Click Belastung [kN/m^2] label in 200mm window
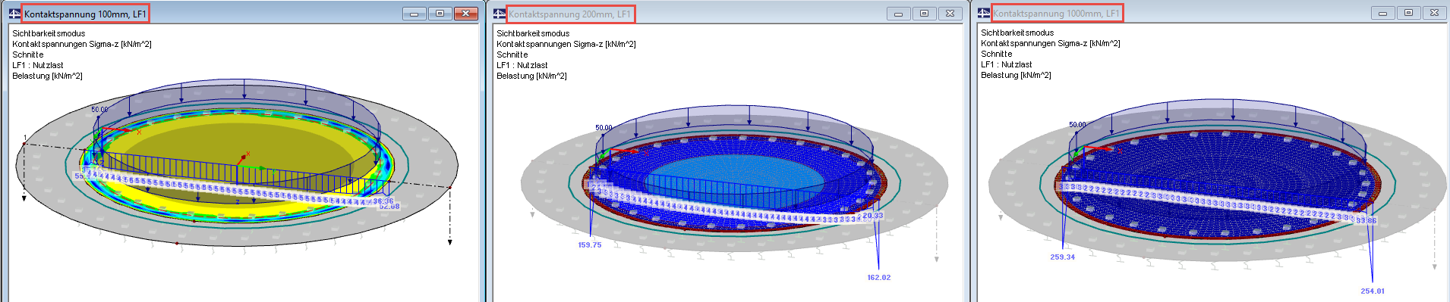Viewport: 1450px width, 302px height. (x=531, y=76)
